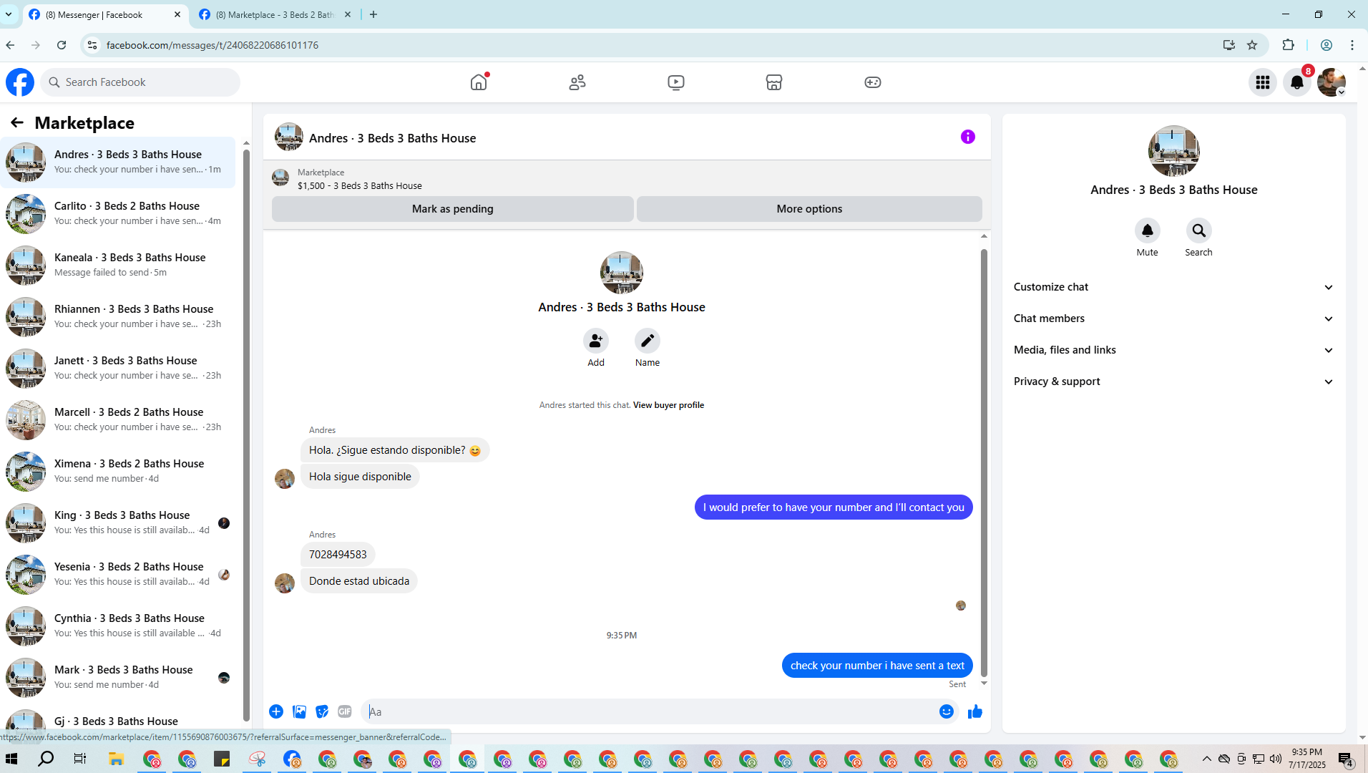Click the message 'Donde estad ubicada'
This screenshot has width=1368, height=773.
359,581
